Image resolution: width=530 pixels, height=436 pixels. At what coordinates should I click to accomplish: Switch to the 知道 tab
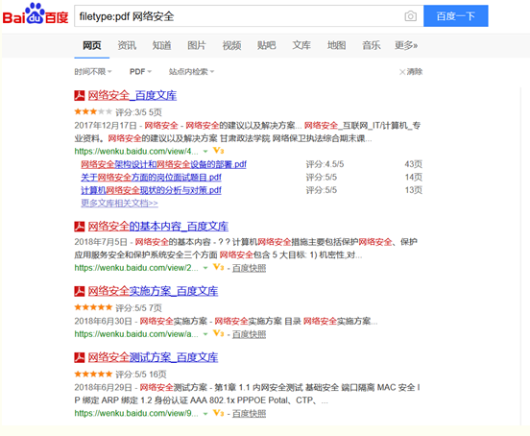(x=161, y=45)
